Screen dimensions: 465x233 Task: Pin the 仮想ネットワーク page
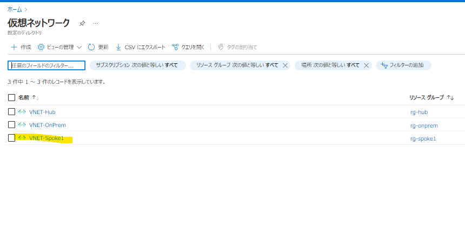[82, 23]
